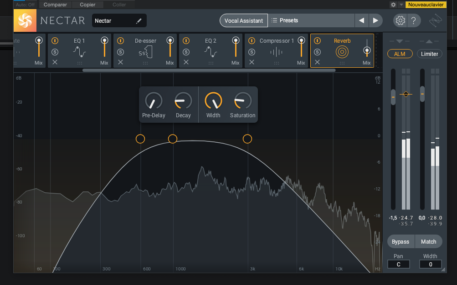Toggle power on the Reverb module
Image resolution: width=457 pixels, height=285 pixels.
pos(318,40)
